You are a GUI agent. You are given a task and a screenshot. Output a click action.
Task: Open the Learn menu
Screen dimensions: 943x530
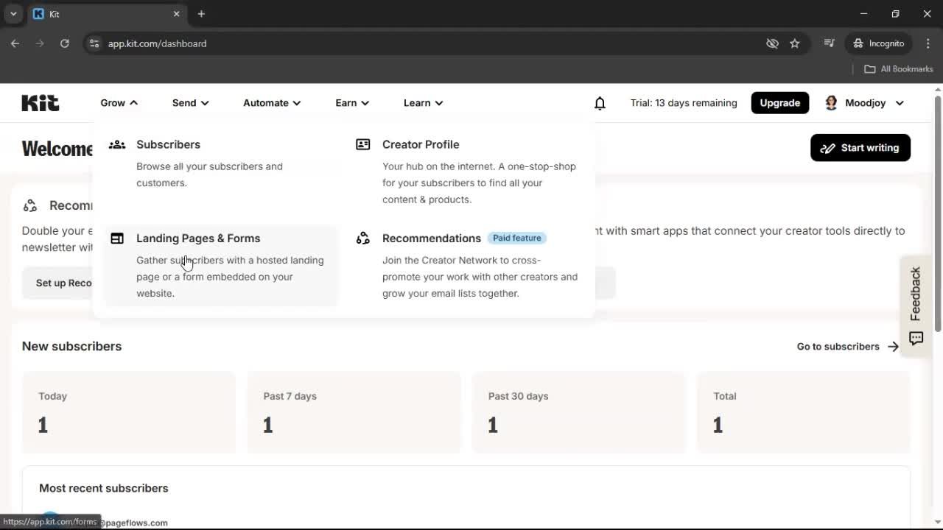click(422, 103)
